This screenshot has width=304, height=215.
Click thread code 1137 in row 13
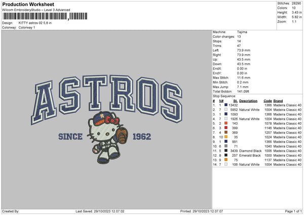point(268,160)
